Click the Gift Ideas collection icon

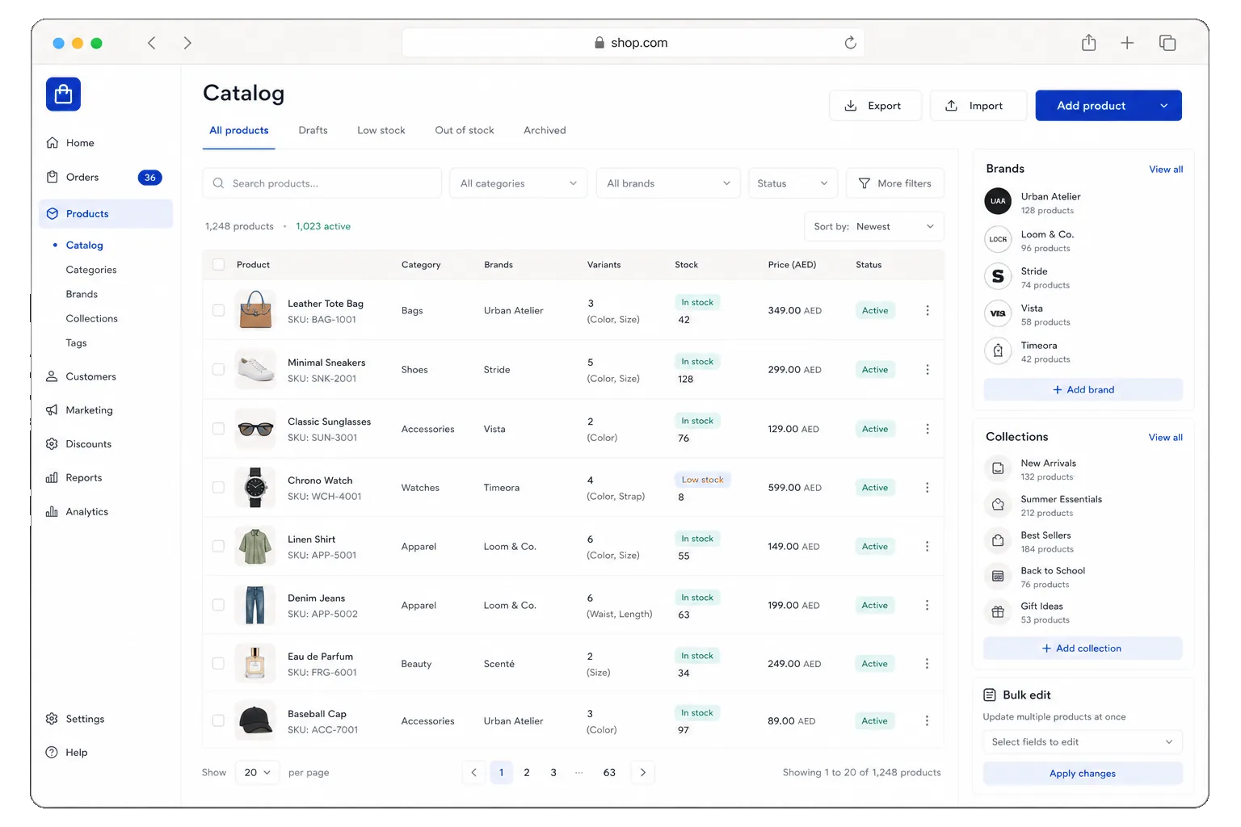pos(998,612)
